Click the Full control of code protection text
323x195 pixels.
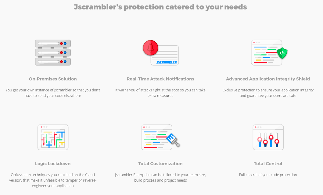[268, 175]
